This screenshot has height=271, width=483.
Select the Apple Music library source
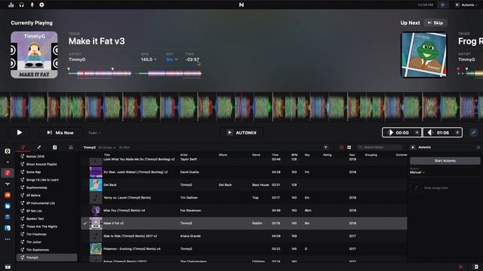[x=8, y=173]
